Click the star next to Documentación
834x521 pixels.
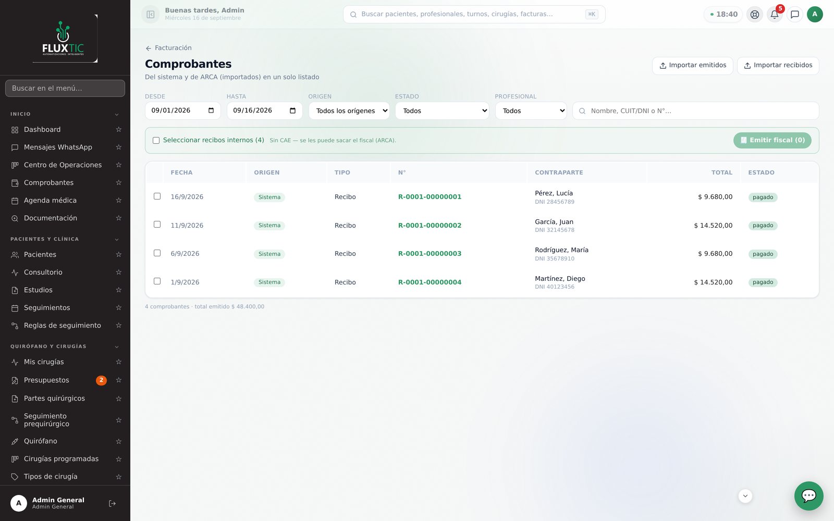point(118,218)
